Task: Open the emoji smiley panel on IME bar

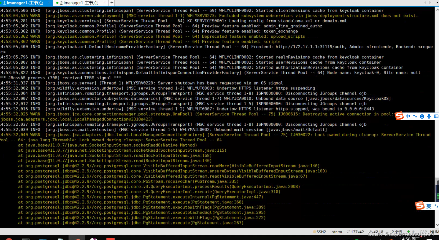Action: (422, 116)
